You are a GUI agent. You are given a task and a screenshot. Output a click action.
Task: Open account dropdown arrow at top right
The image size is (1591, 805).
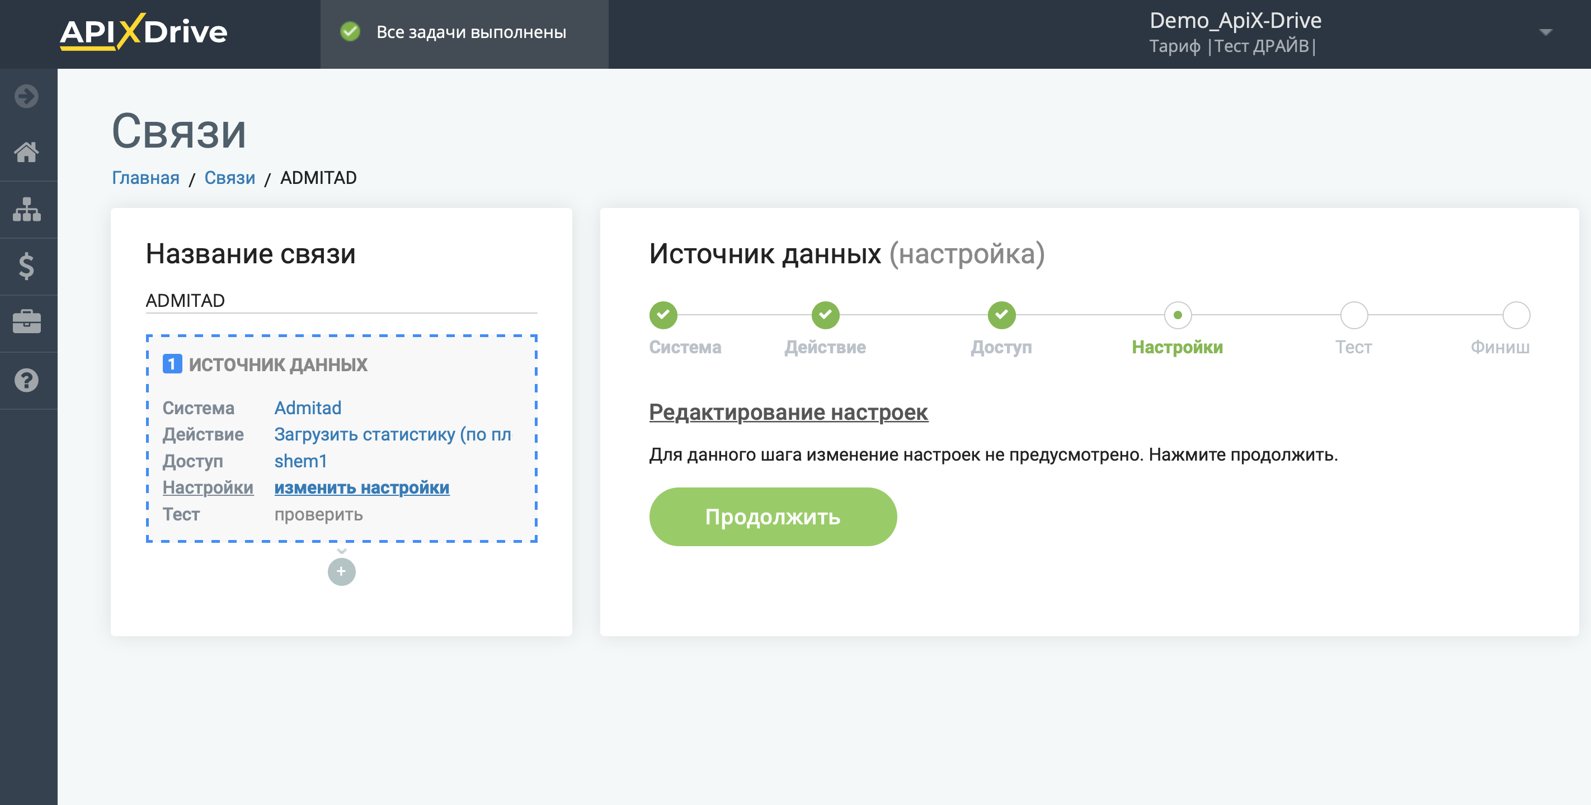1545,32
